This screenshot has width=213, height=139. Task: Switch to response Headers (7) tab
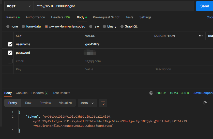tap(40, 93)
